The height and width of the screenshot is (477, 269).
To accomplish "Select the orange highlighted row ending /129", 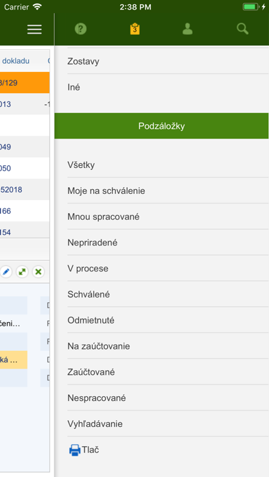I will pyautogui.click(x=25, y=83).
